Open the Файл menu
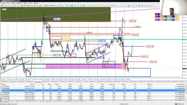187x105 pixels. pos(4,3)
